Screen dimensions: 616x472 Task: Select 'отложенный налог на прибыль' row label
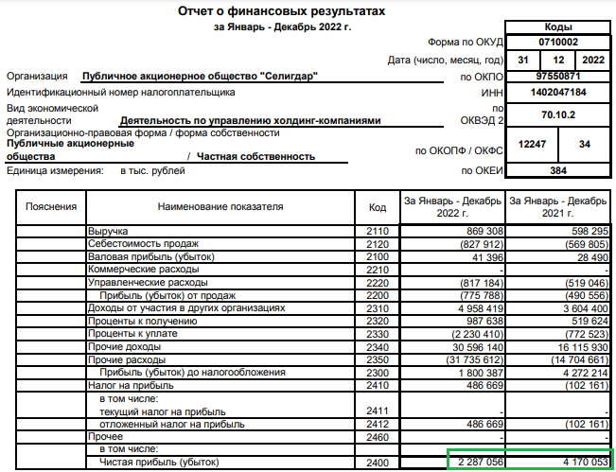tap(172, 425)
